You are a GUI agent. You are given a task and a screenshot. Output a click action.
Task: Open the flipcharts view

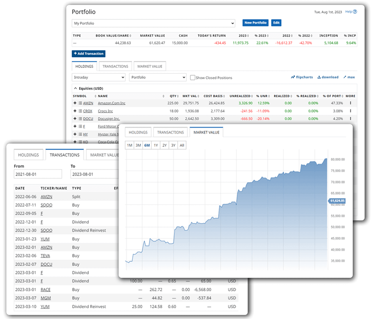[302, 77]
